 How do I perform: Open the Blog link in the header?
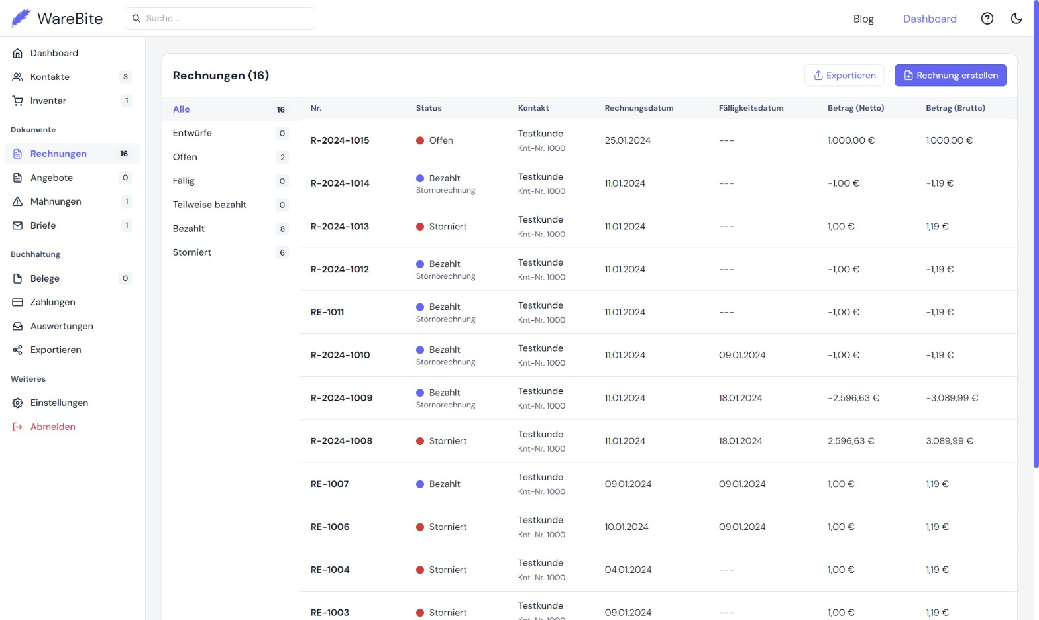[863, 19]
